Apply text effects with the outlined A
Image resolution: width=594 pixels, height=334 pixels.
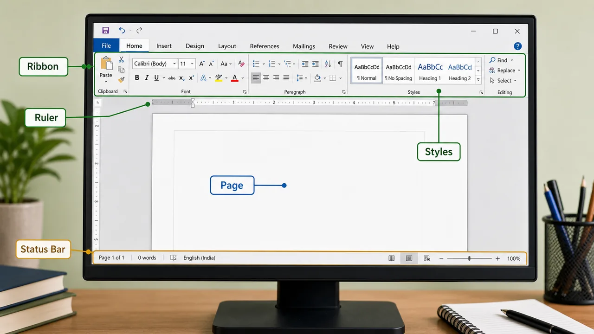[x=203, y=78]
